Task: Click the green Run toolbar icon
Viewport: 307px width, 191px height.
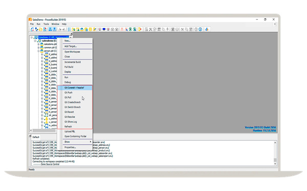Action: [130, 29]
